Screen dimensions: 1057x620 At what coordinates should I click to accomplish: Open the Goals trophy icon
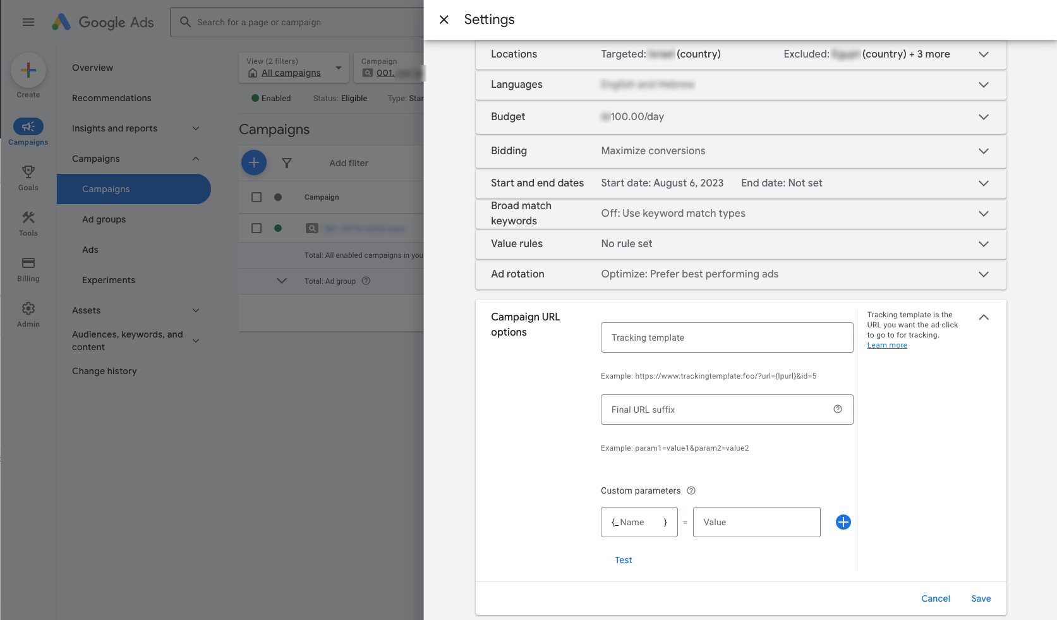click(28, 172)
